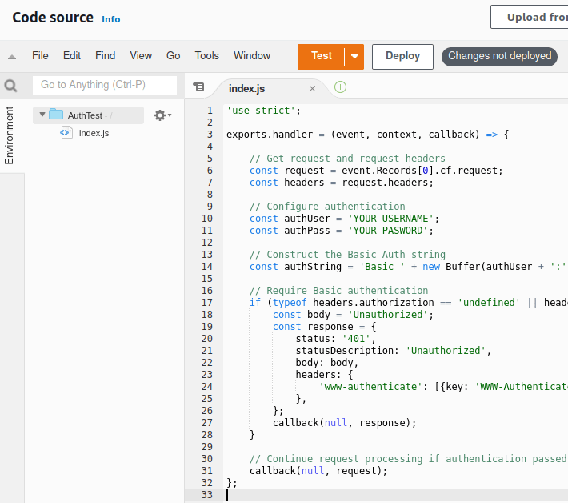This screenshot has width=568, height=503.
Task: Click the search magnifier icon
Action: [x=10, y=86]
